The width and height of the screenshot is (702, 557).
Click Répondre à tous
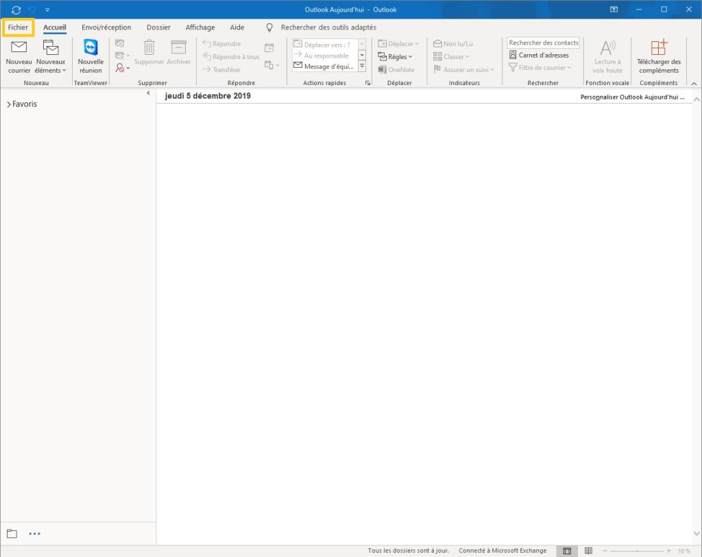click(x=231, y=56)
